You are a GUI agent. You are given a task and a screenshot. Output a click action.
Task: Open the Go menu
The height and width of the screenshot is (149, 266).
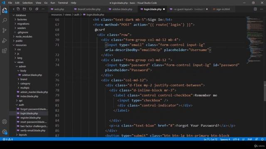click(x=46, y=3)
